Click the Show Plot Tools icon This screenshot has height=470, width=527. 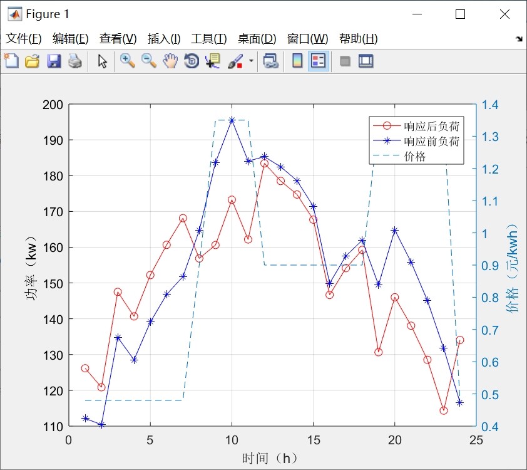point(366,61)
